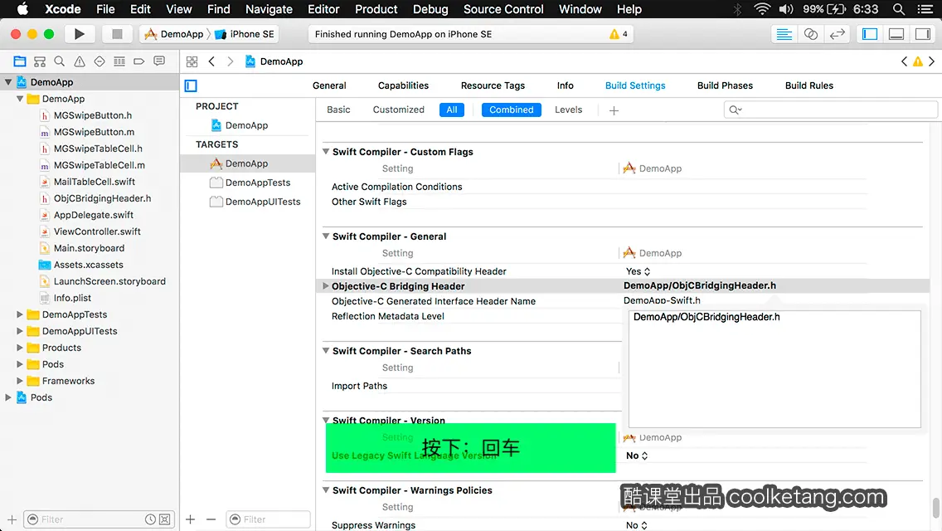
Task: Toggle the Debug area visibility
Action: click(x=896, y=34)
